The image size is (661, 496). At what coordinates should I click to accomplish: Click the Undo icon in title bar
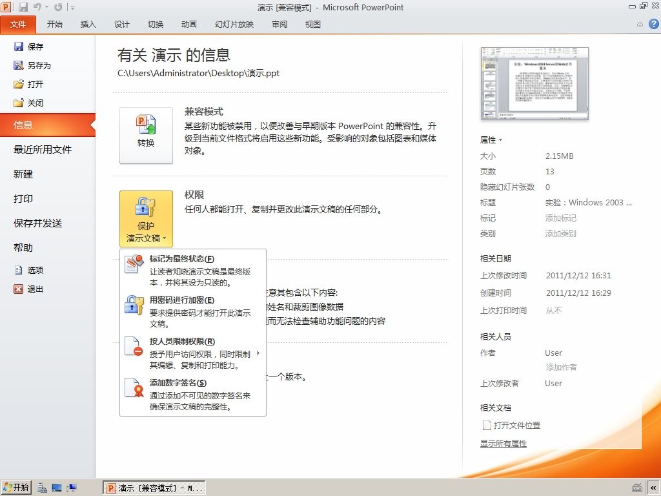[37, 7]
